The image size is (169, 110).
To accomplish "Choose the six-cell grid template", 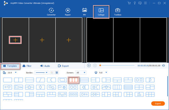I will pos(150,94).
